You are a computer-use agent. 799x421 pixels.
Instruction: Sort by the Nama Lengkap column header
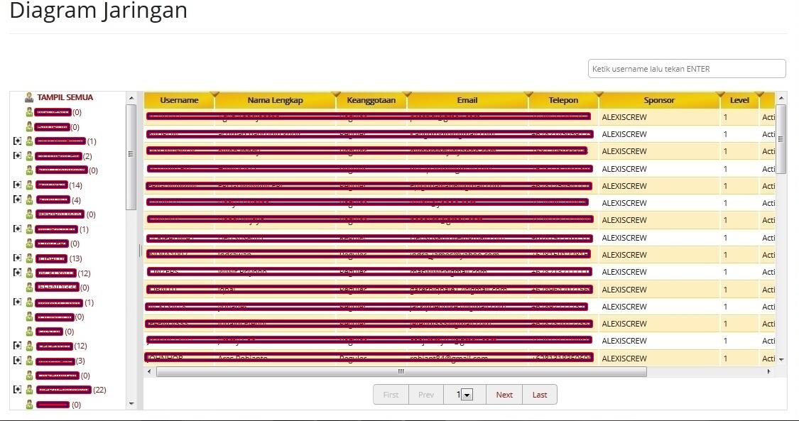click(275, 100)
